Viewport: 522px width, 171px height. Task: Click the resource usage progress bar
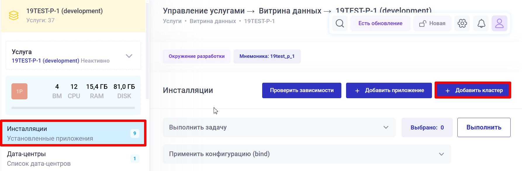(x=73, y=108)
